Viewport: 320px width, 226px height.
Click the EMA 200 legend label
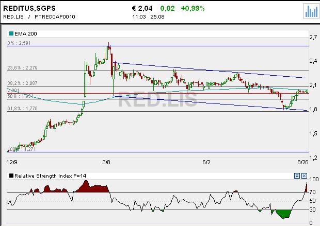pyautogui.click(x=26, y=33)
